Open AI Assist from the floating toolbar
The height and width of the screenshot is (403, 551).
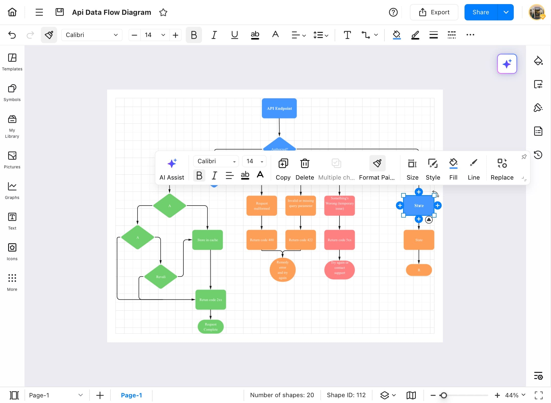(172, 168)
